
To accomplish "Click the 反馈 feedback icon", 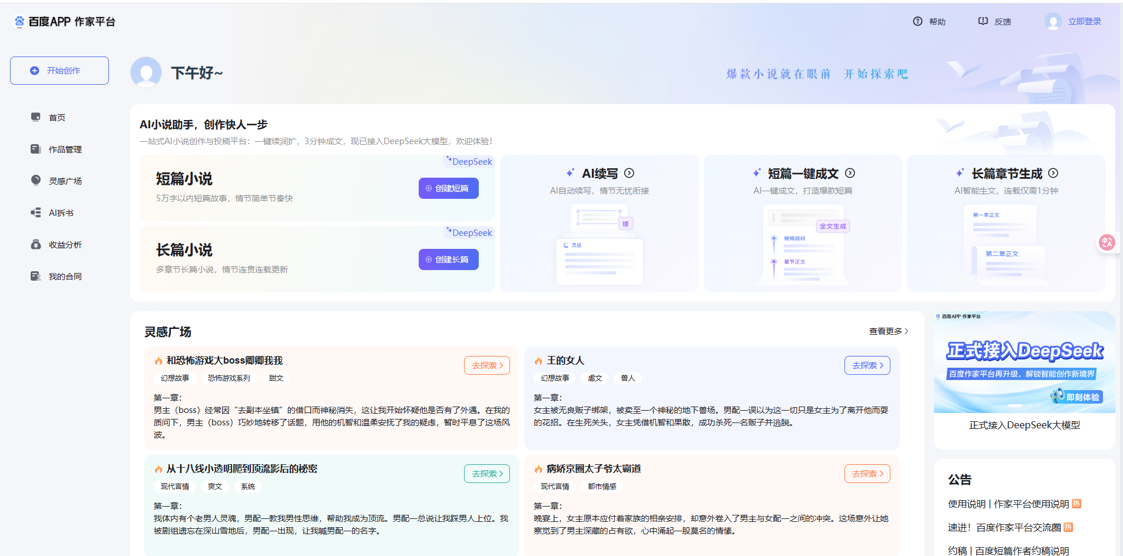I will click(x=983, y=21).
